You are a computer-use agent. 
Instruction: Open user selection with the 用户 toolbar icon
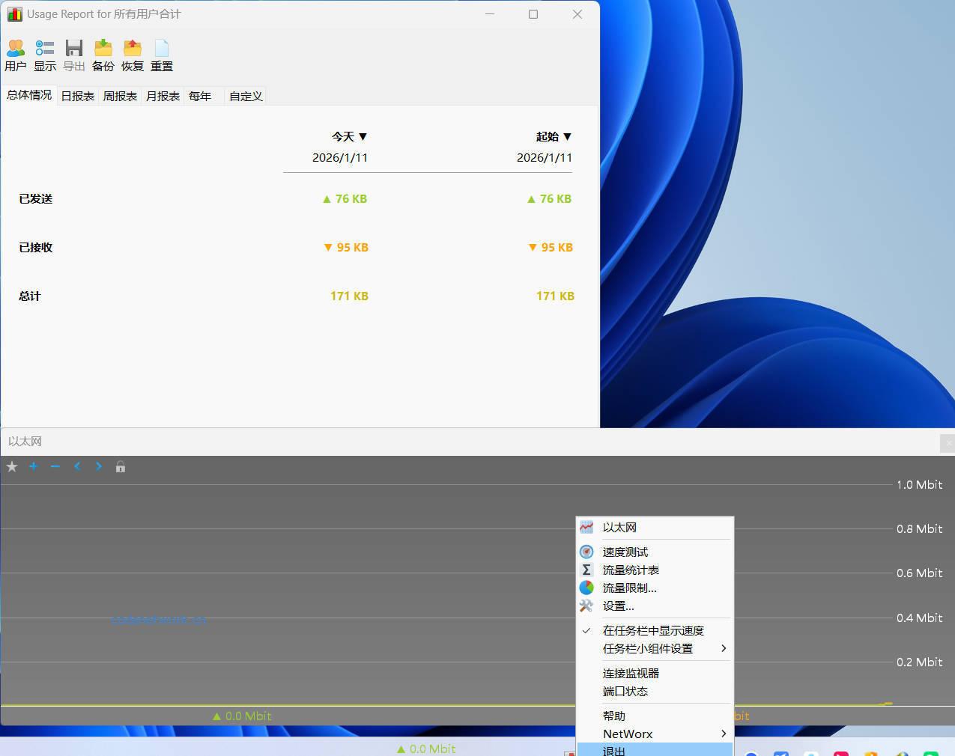point(15,52)
